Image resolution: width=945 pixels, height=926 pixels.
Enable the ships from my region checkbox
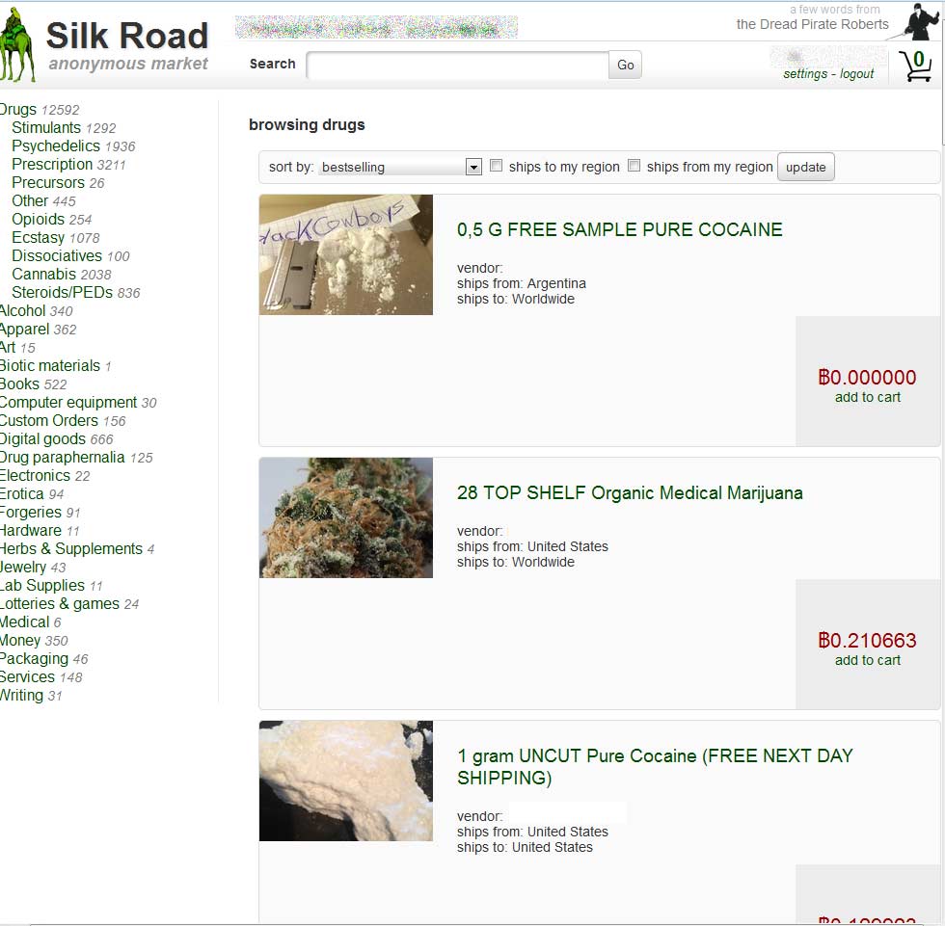tap(634, 166)
